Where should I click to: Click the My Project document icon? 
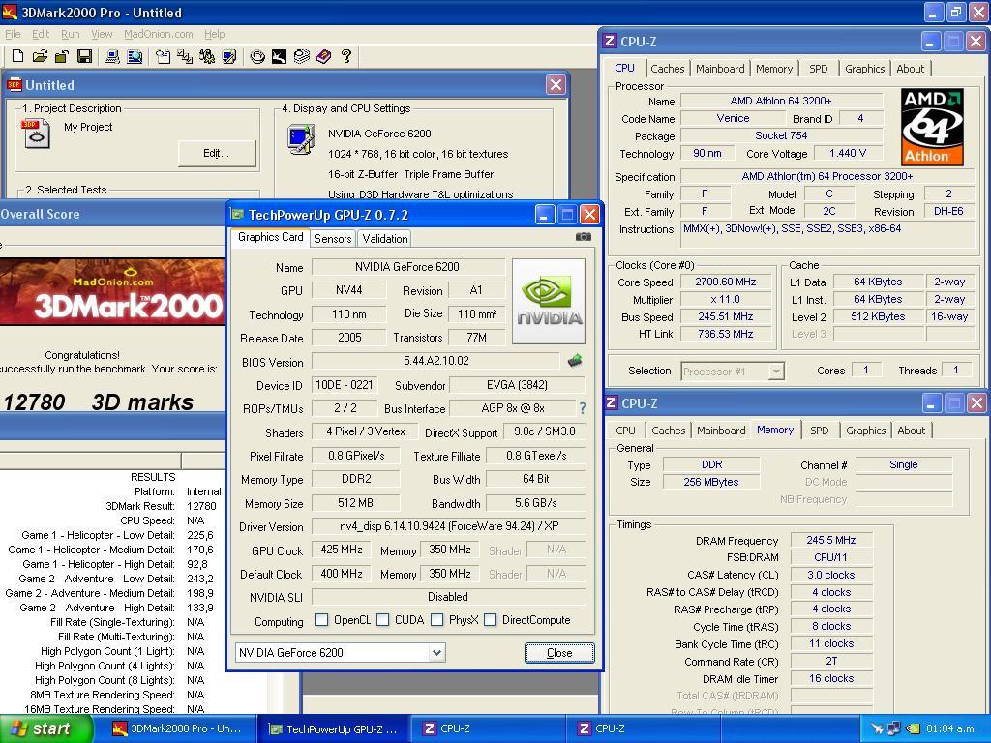coord(36,134)
